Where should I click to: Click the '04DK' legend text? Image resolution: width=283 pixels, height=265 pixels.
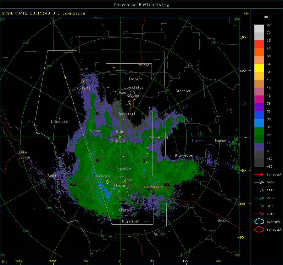tap(270, 182)
